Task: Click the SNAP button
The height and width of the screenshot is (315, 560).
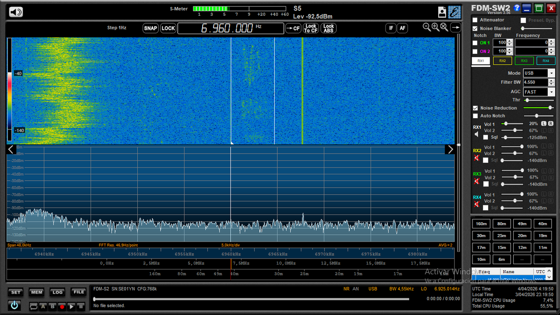Action: [150, 28]
